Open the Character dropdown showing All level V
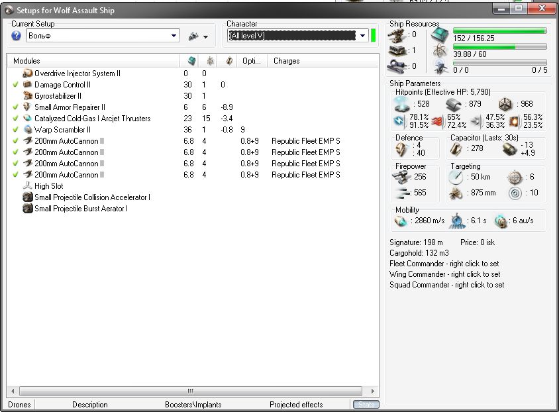Viewport: 559px width, 412px height. (x=297, y=36)
